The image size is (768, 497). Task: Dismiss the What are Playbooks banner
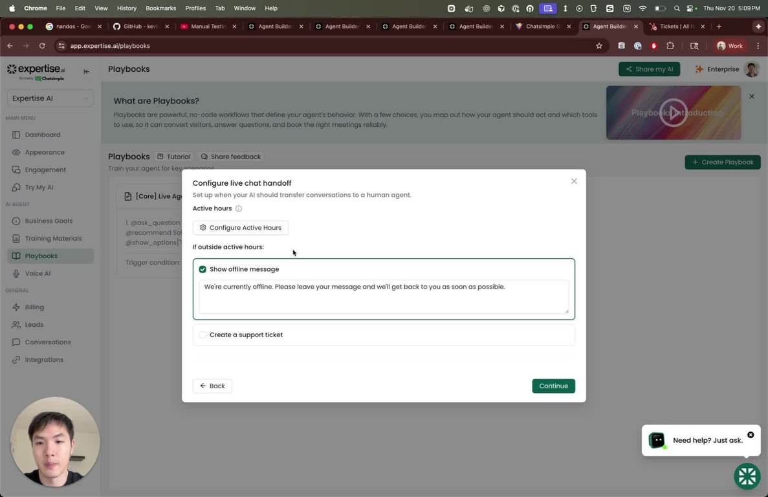(x=751, y=96)
